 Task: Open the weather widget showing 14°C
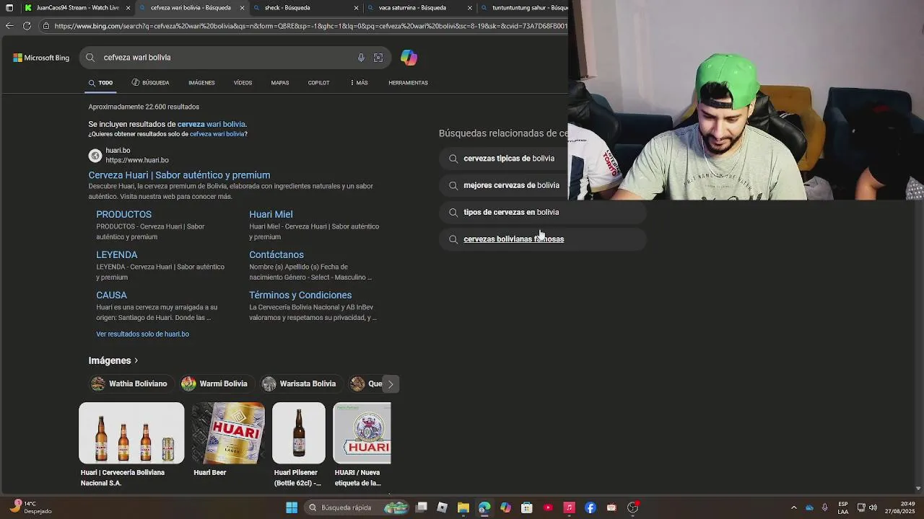click(30, 507)
